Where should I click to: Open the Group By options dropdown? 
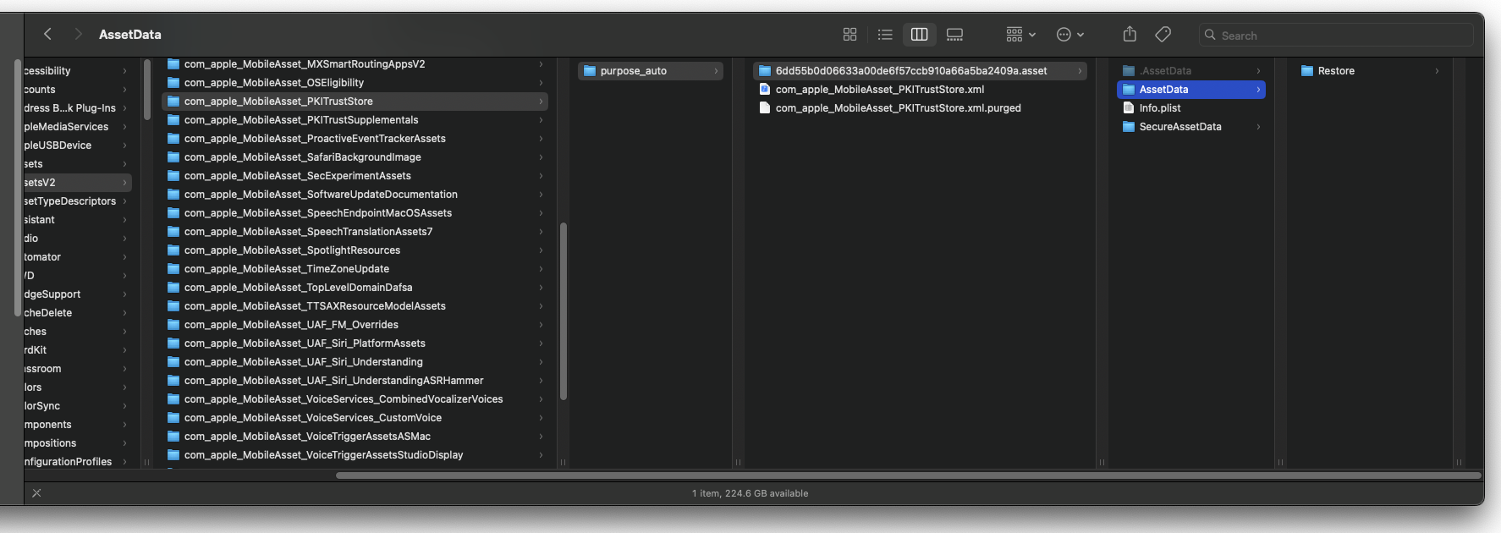coord(1020,35)
